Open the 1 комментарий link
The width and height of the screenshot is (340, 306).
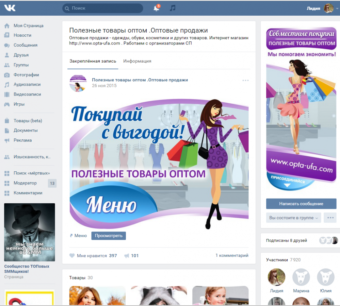[x=232, y=255]
